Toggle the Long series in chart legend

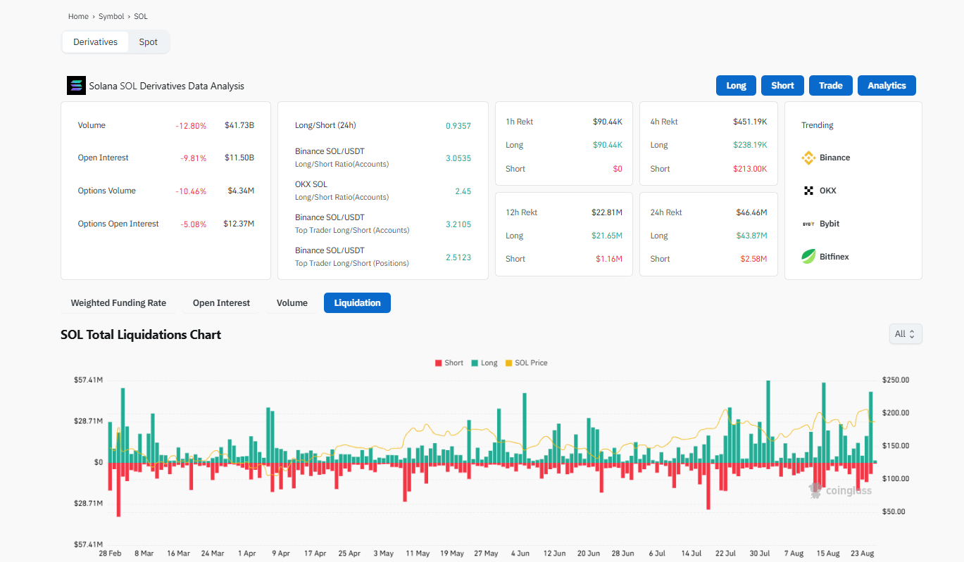click(484, 363)
